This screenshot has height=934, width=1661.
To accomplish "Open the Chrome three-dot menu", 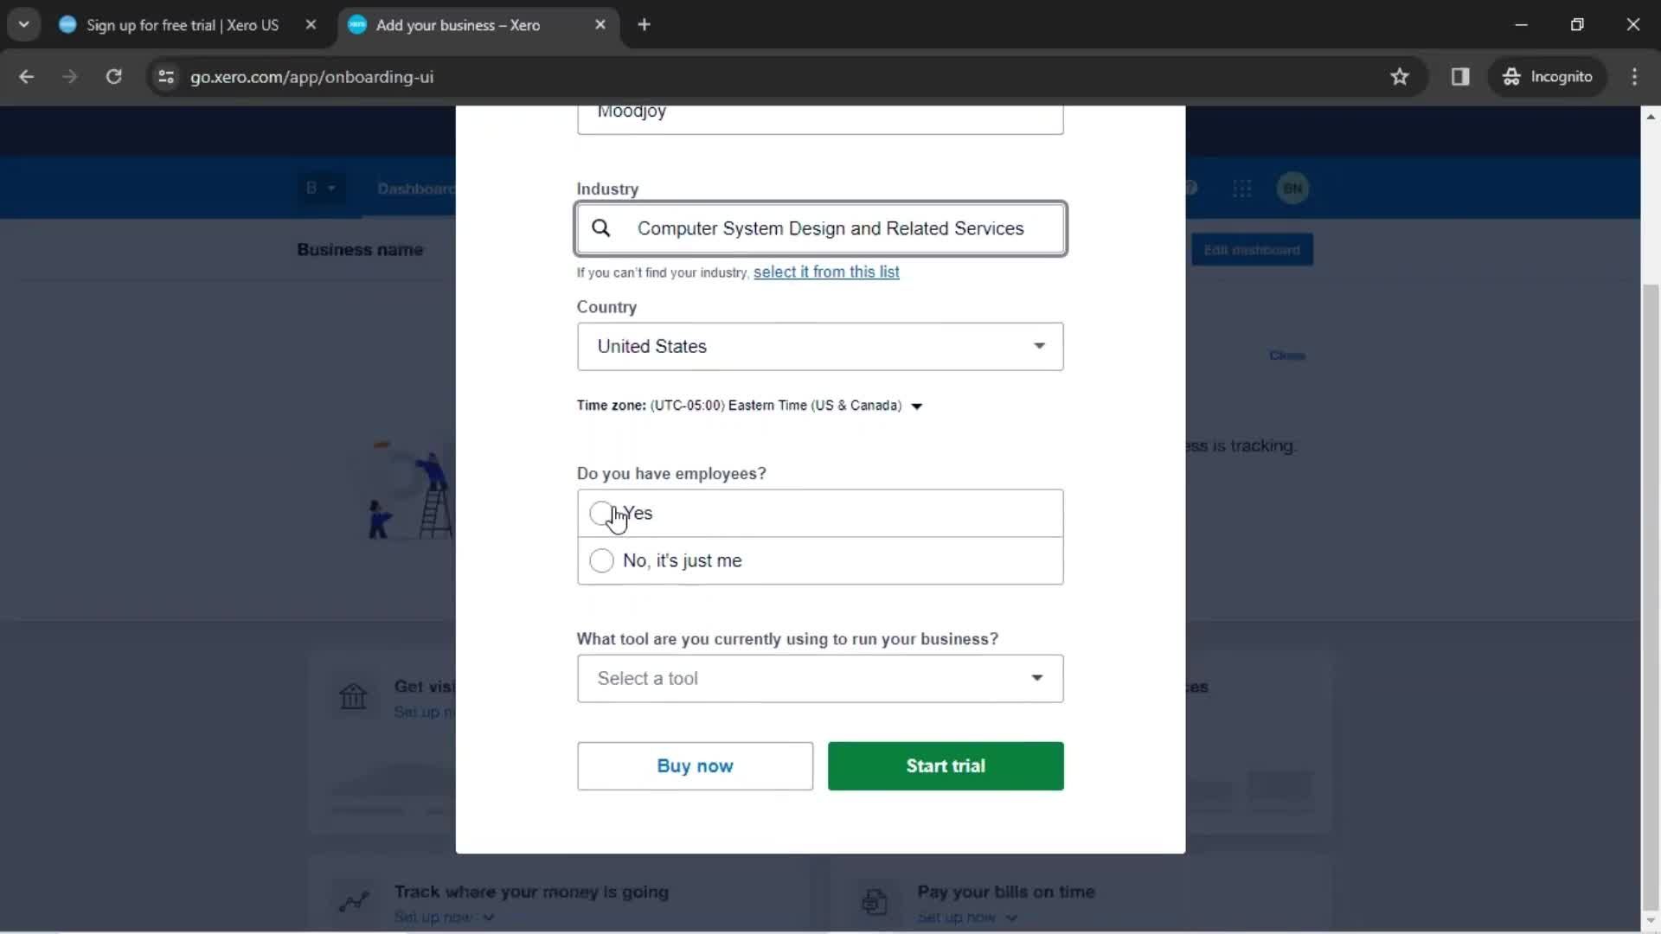I will click(1634, 77).
